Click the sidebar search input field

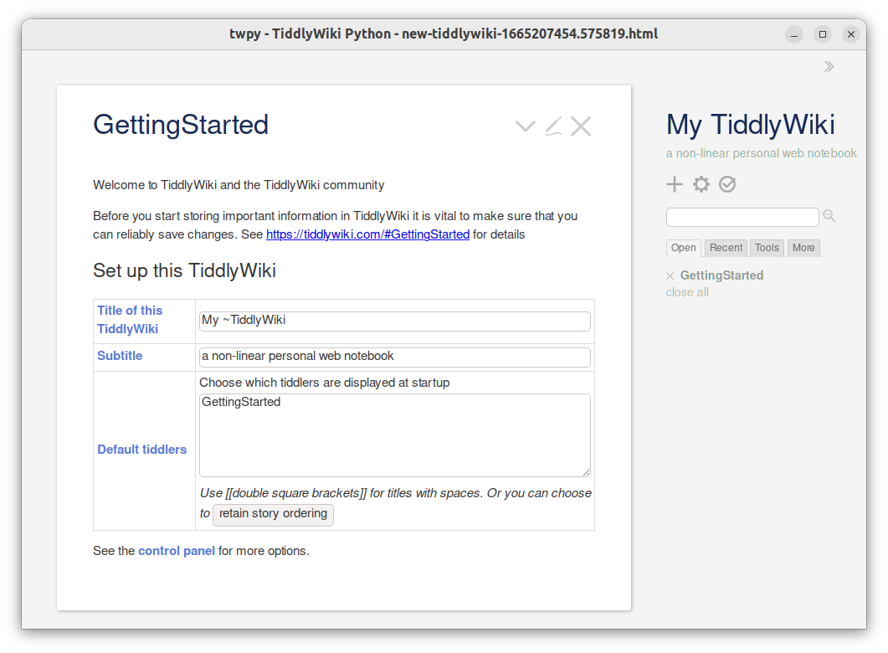742,217
